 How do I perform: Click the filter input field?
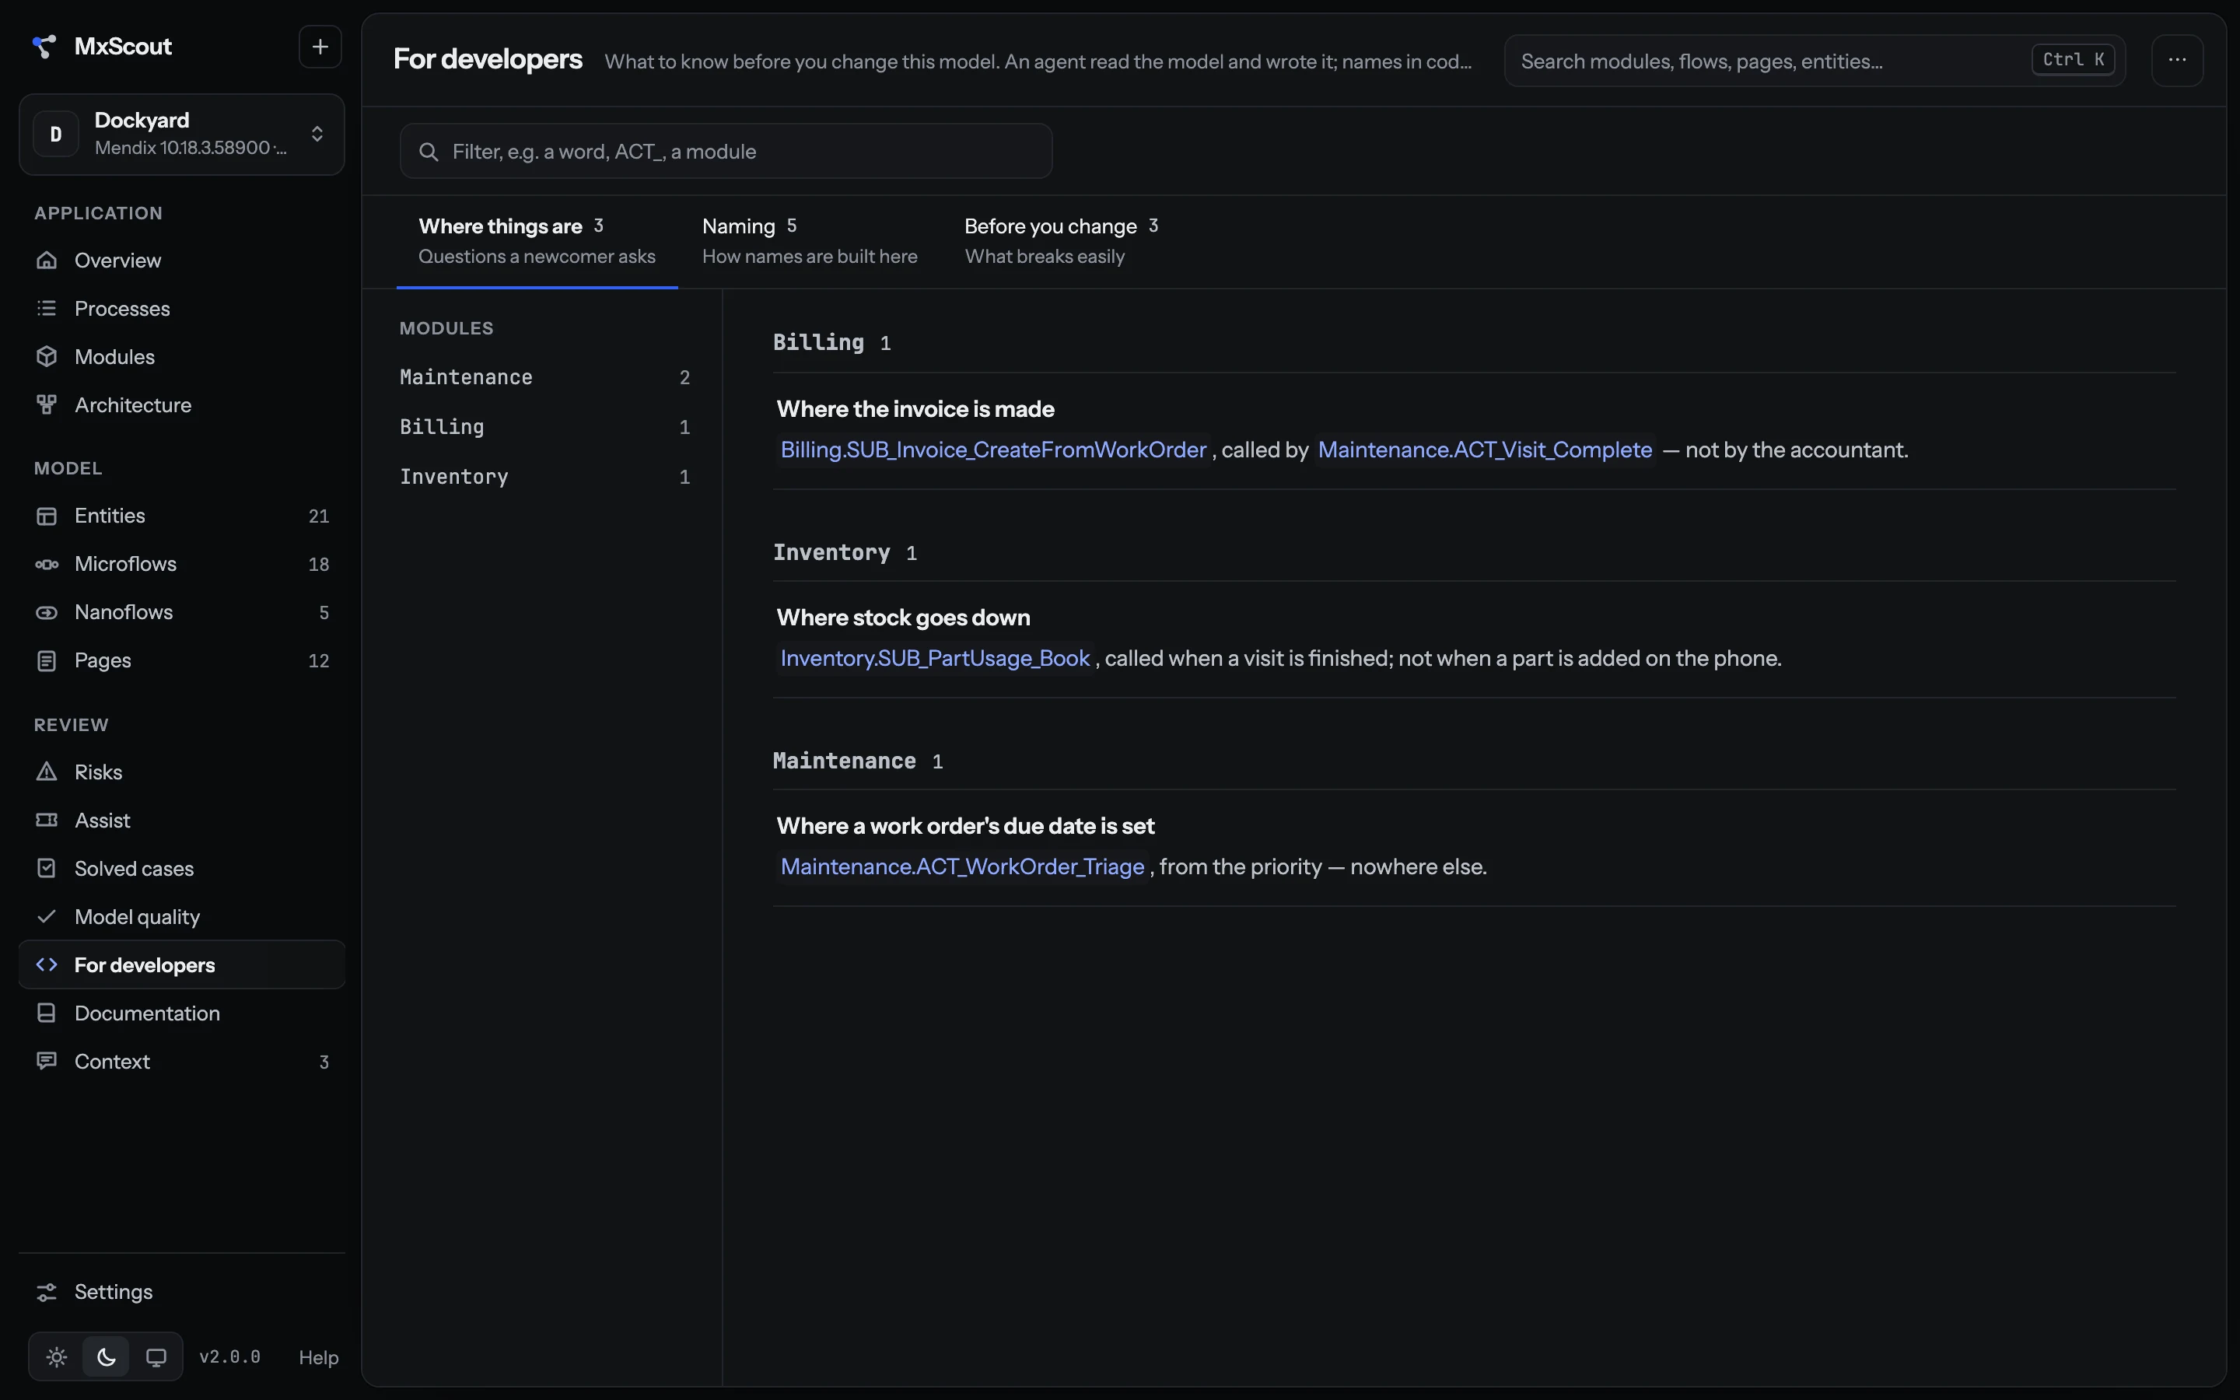(726, 151)
